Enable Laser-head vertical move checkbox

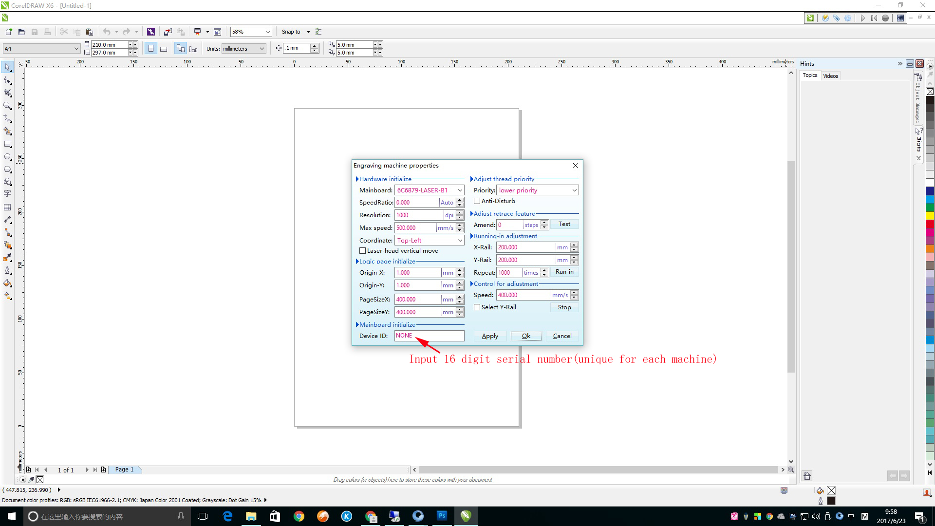(x=363, y=251)
